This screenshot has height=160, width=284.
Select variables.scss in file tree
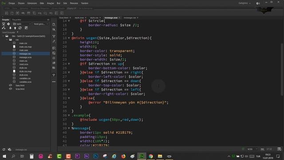[x=25, y=82]
